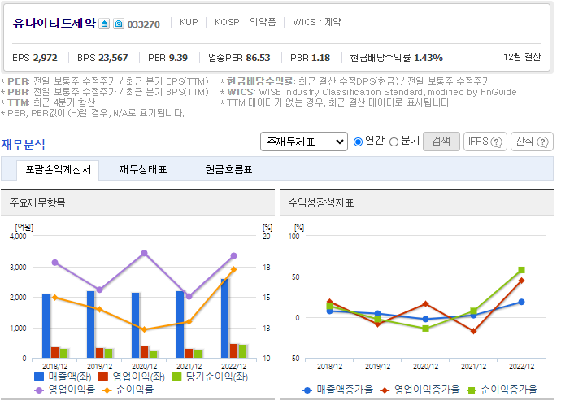The height and width of the screenshot is (405, 561).
Task: Toggle the 영업이익(좌) legend swatch
Action: (x=103, y=377)
